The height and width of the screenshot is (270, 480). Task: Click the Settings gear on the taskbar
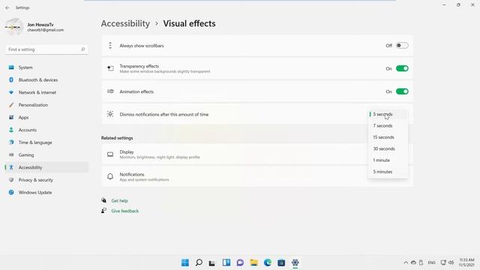click(x=295, y=262)
